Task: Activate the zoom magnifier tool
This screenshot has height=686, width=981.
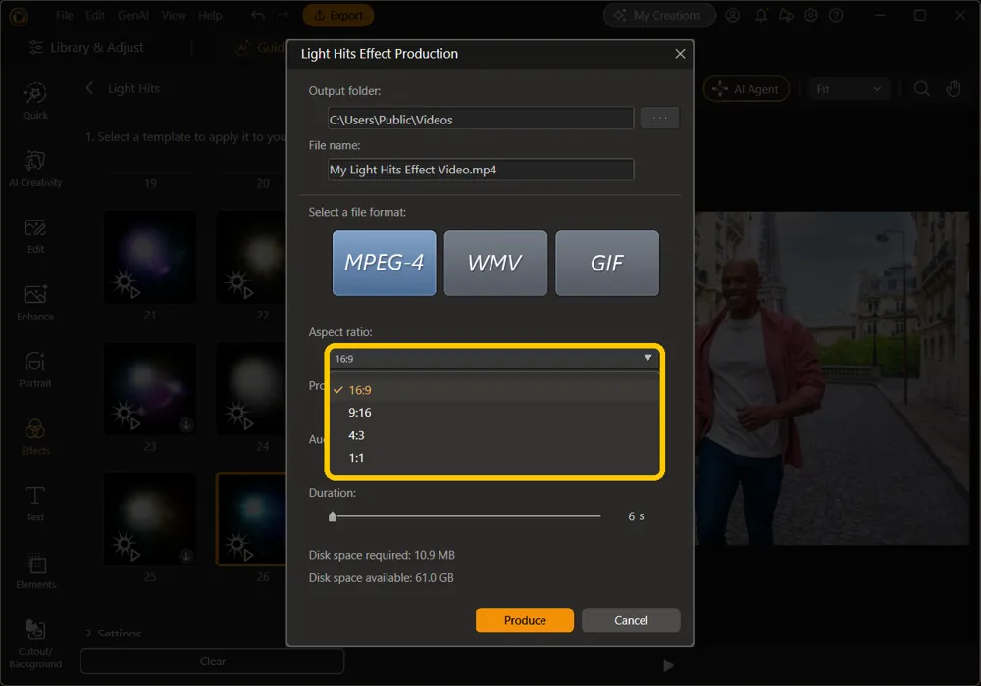Action: pyautogui.click(x=921, y=89)
